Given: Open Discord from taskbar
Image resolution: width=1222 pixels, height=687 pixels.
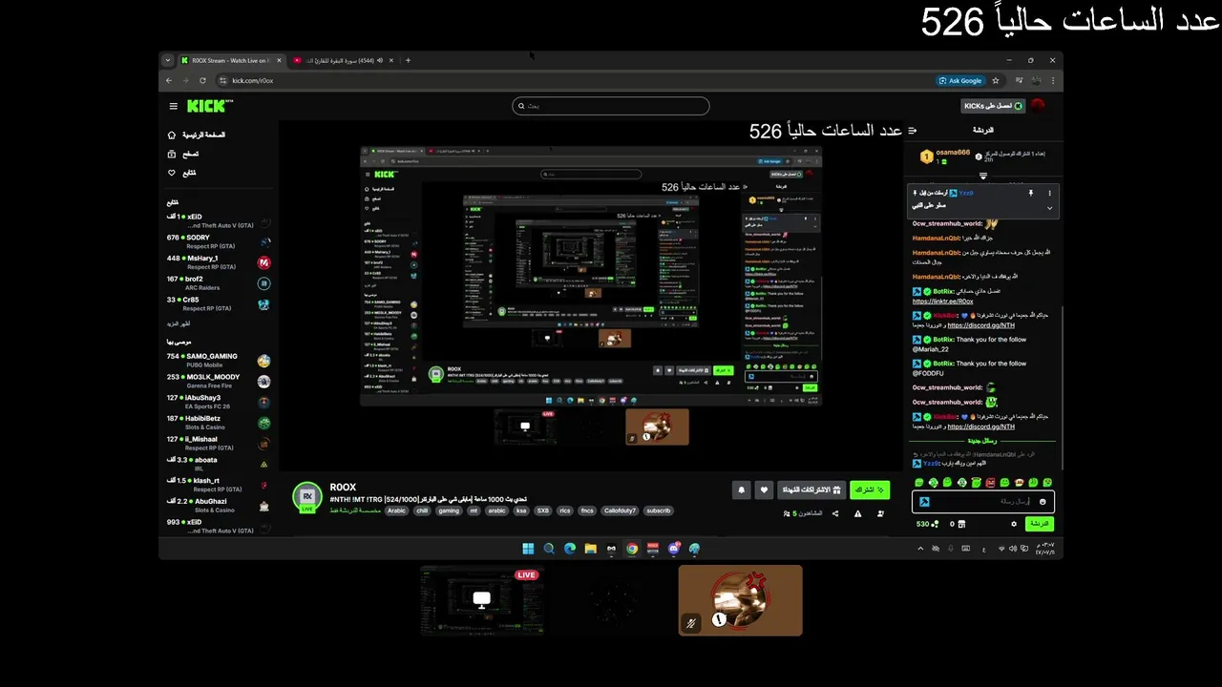Looking at the screenshot, I should [674, 549].
